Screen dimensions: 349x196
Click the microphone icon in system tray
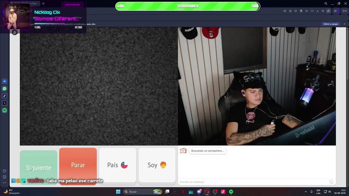(x=312, y=192)
